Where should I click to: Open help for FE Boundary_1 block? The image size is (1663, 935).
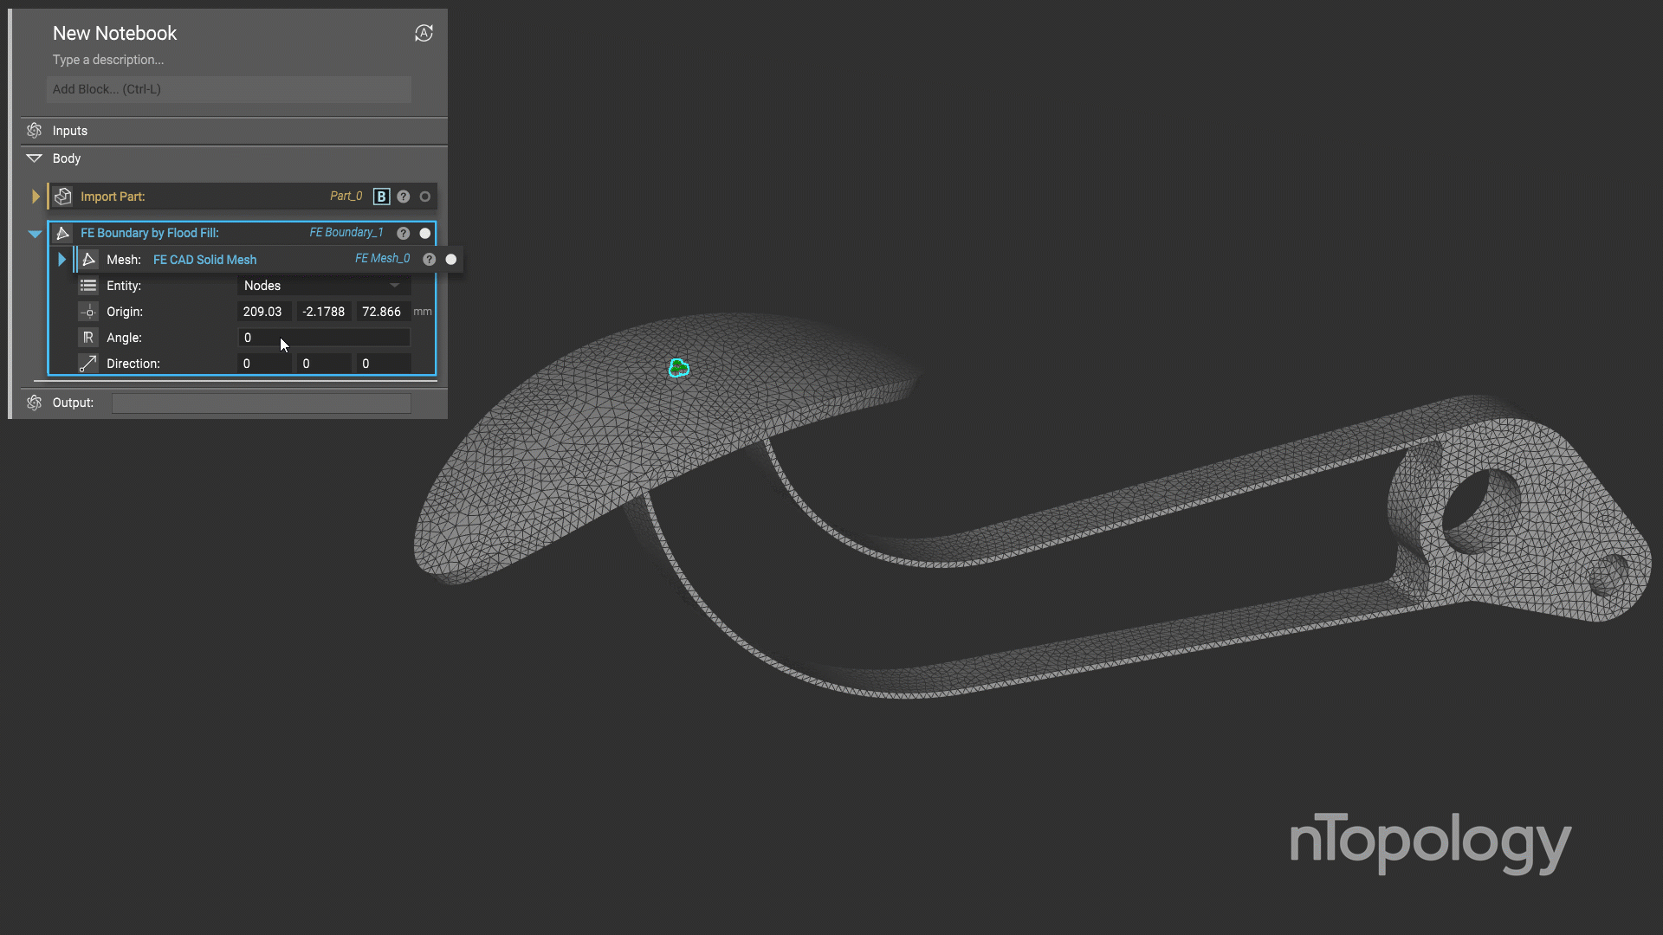click(x=404, y=233)
